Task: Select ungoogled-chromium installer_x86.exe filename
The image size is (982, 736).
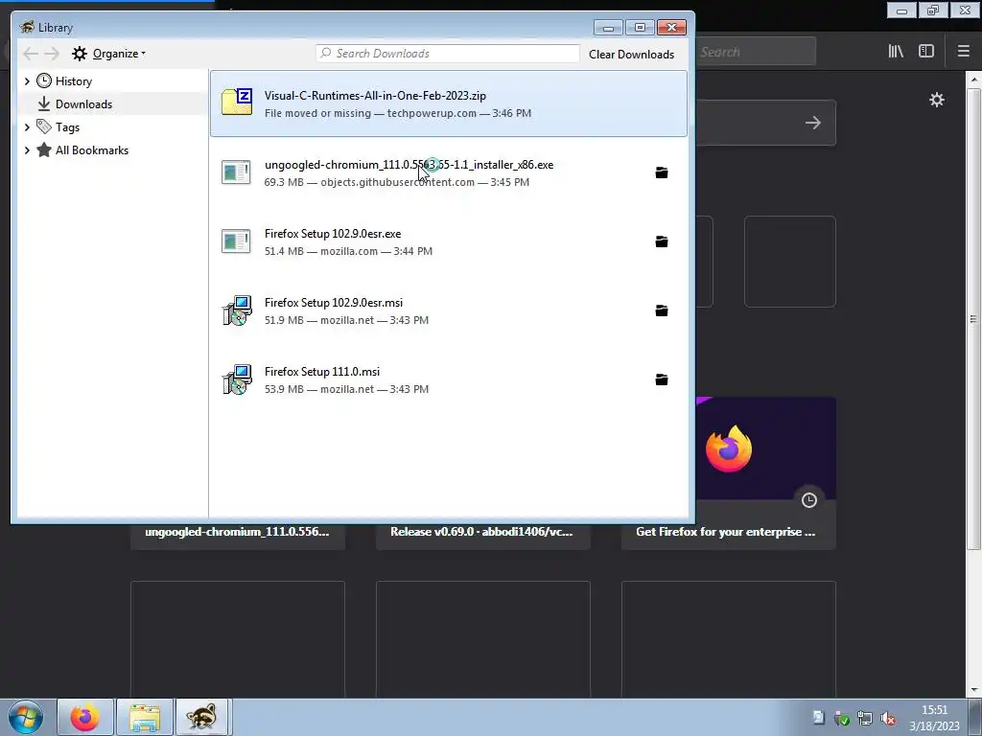Action: pos(409,165)
